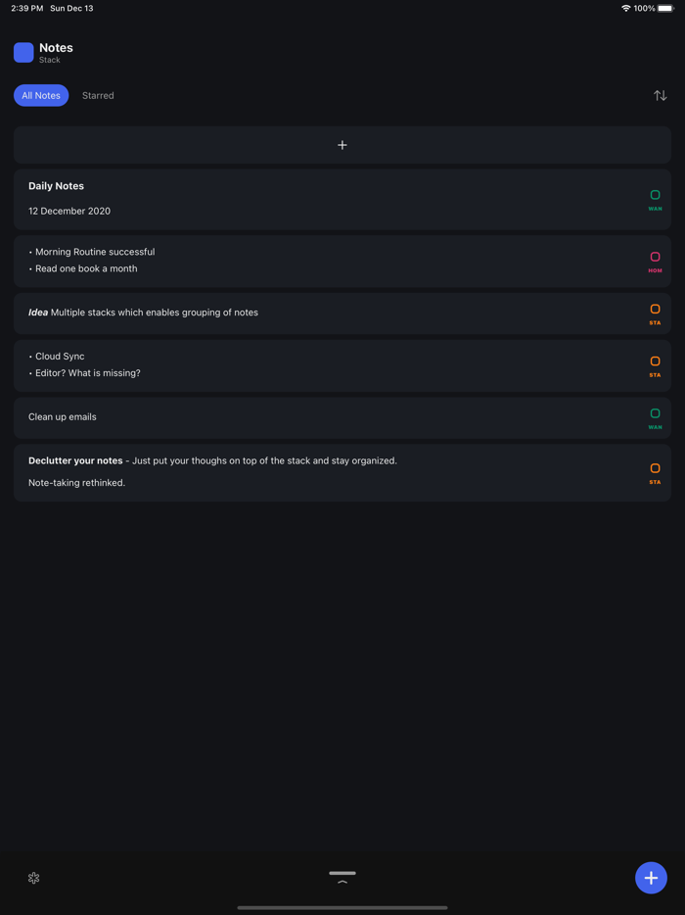Open the sort order arrows icon
The image size is (685, 915).
[661, 95]
